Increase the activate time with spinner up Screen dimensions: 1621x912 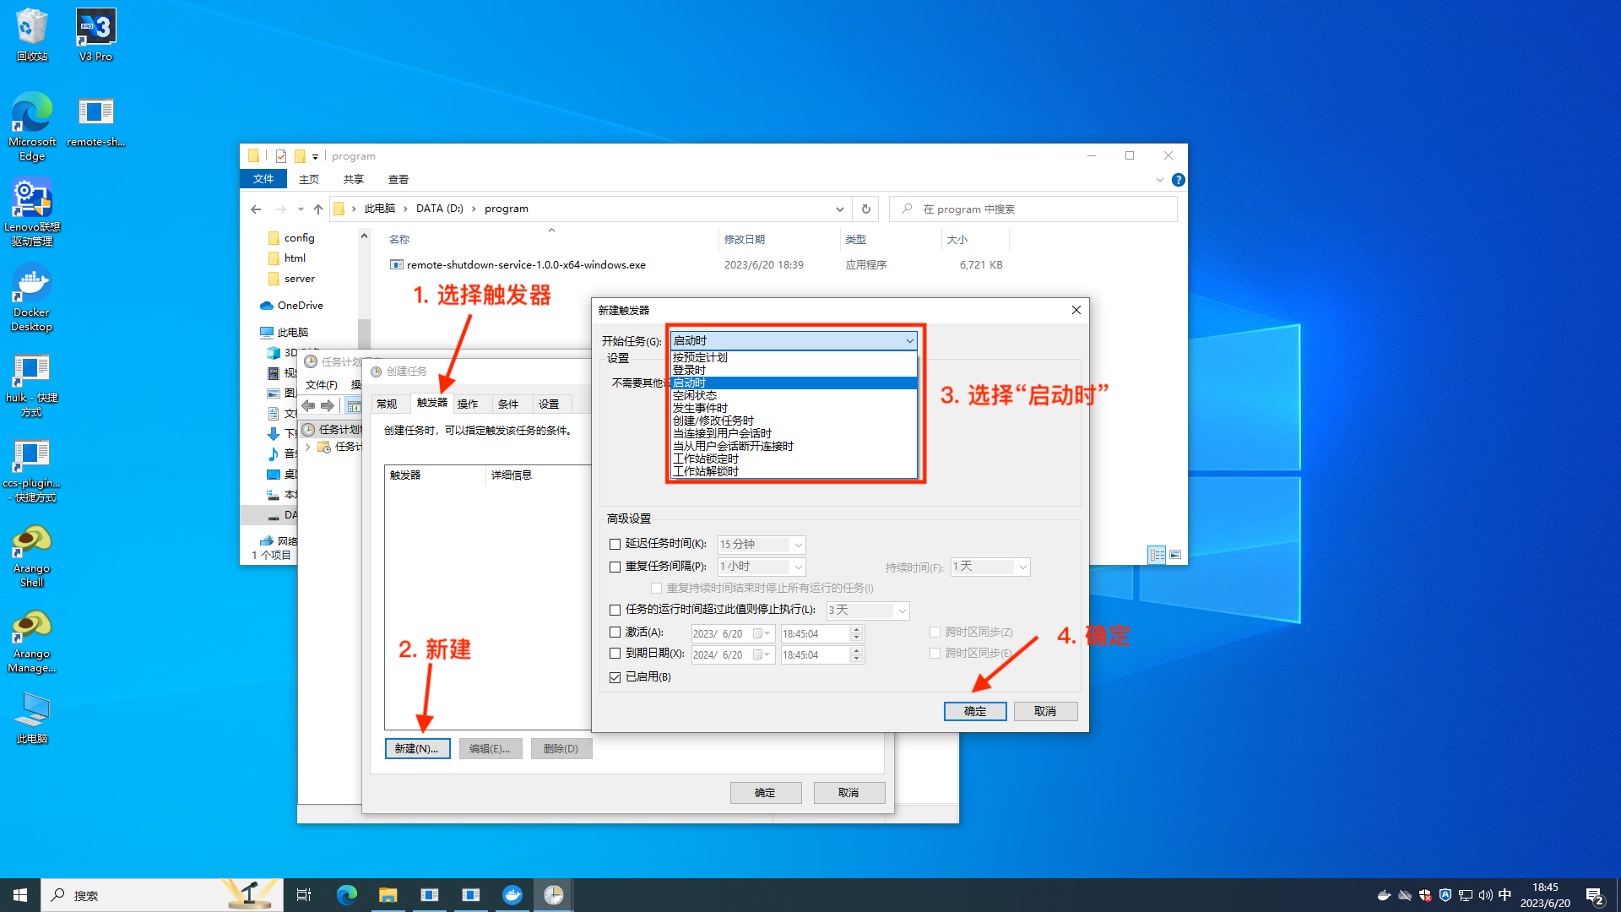click(856, 629)
